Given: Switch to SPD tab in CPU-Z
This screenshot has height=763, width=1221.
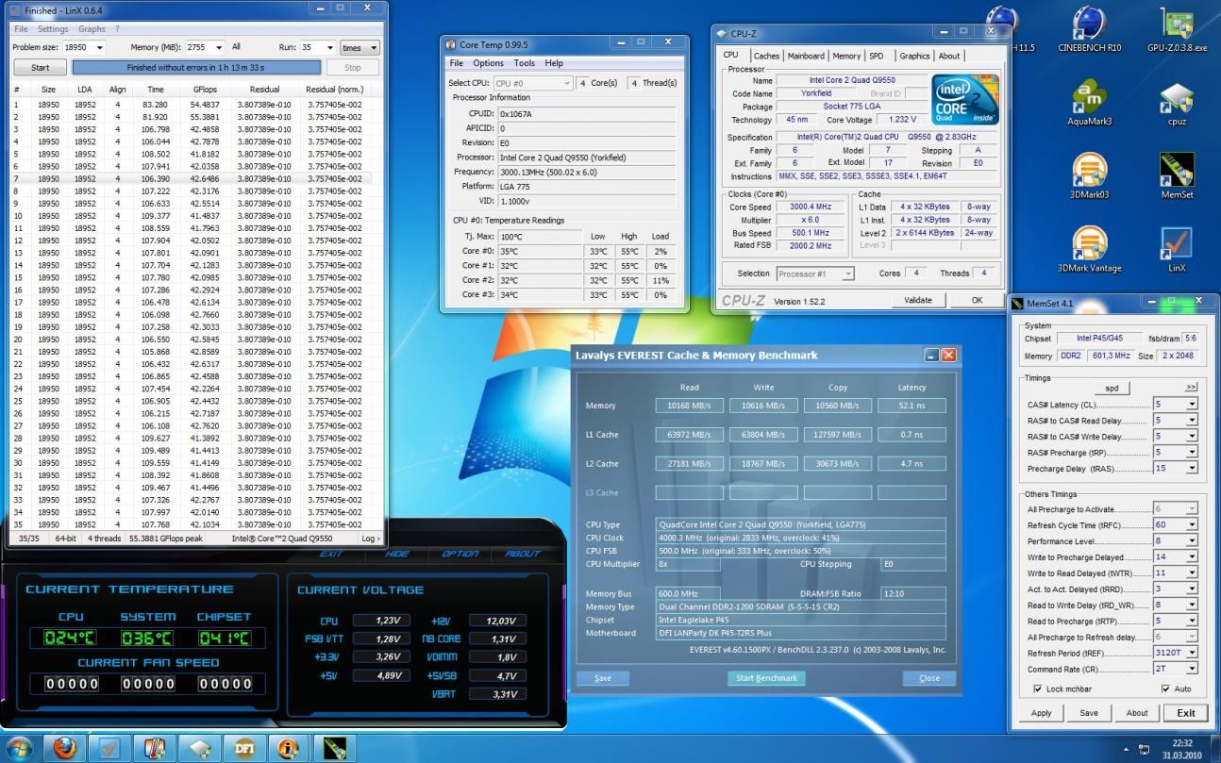Looking at the screenshot, I should [x=877, y=56].
